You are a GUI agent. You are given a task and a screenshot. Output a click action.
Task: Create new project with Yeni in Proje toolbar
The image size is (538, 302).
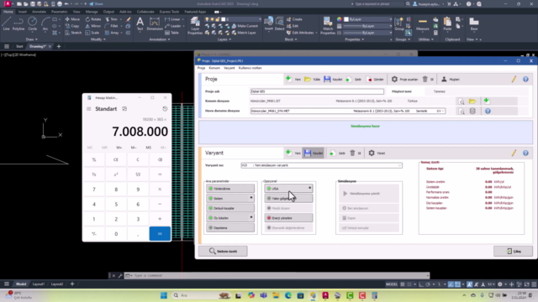[x=293, y=80]
